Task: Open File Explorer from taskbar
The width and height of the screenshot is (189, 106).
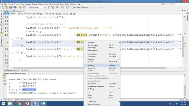Action: click(x=10, y=104)
